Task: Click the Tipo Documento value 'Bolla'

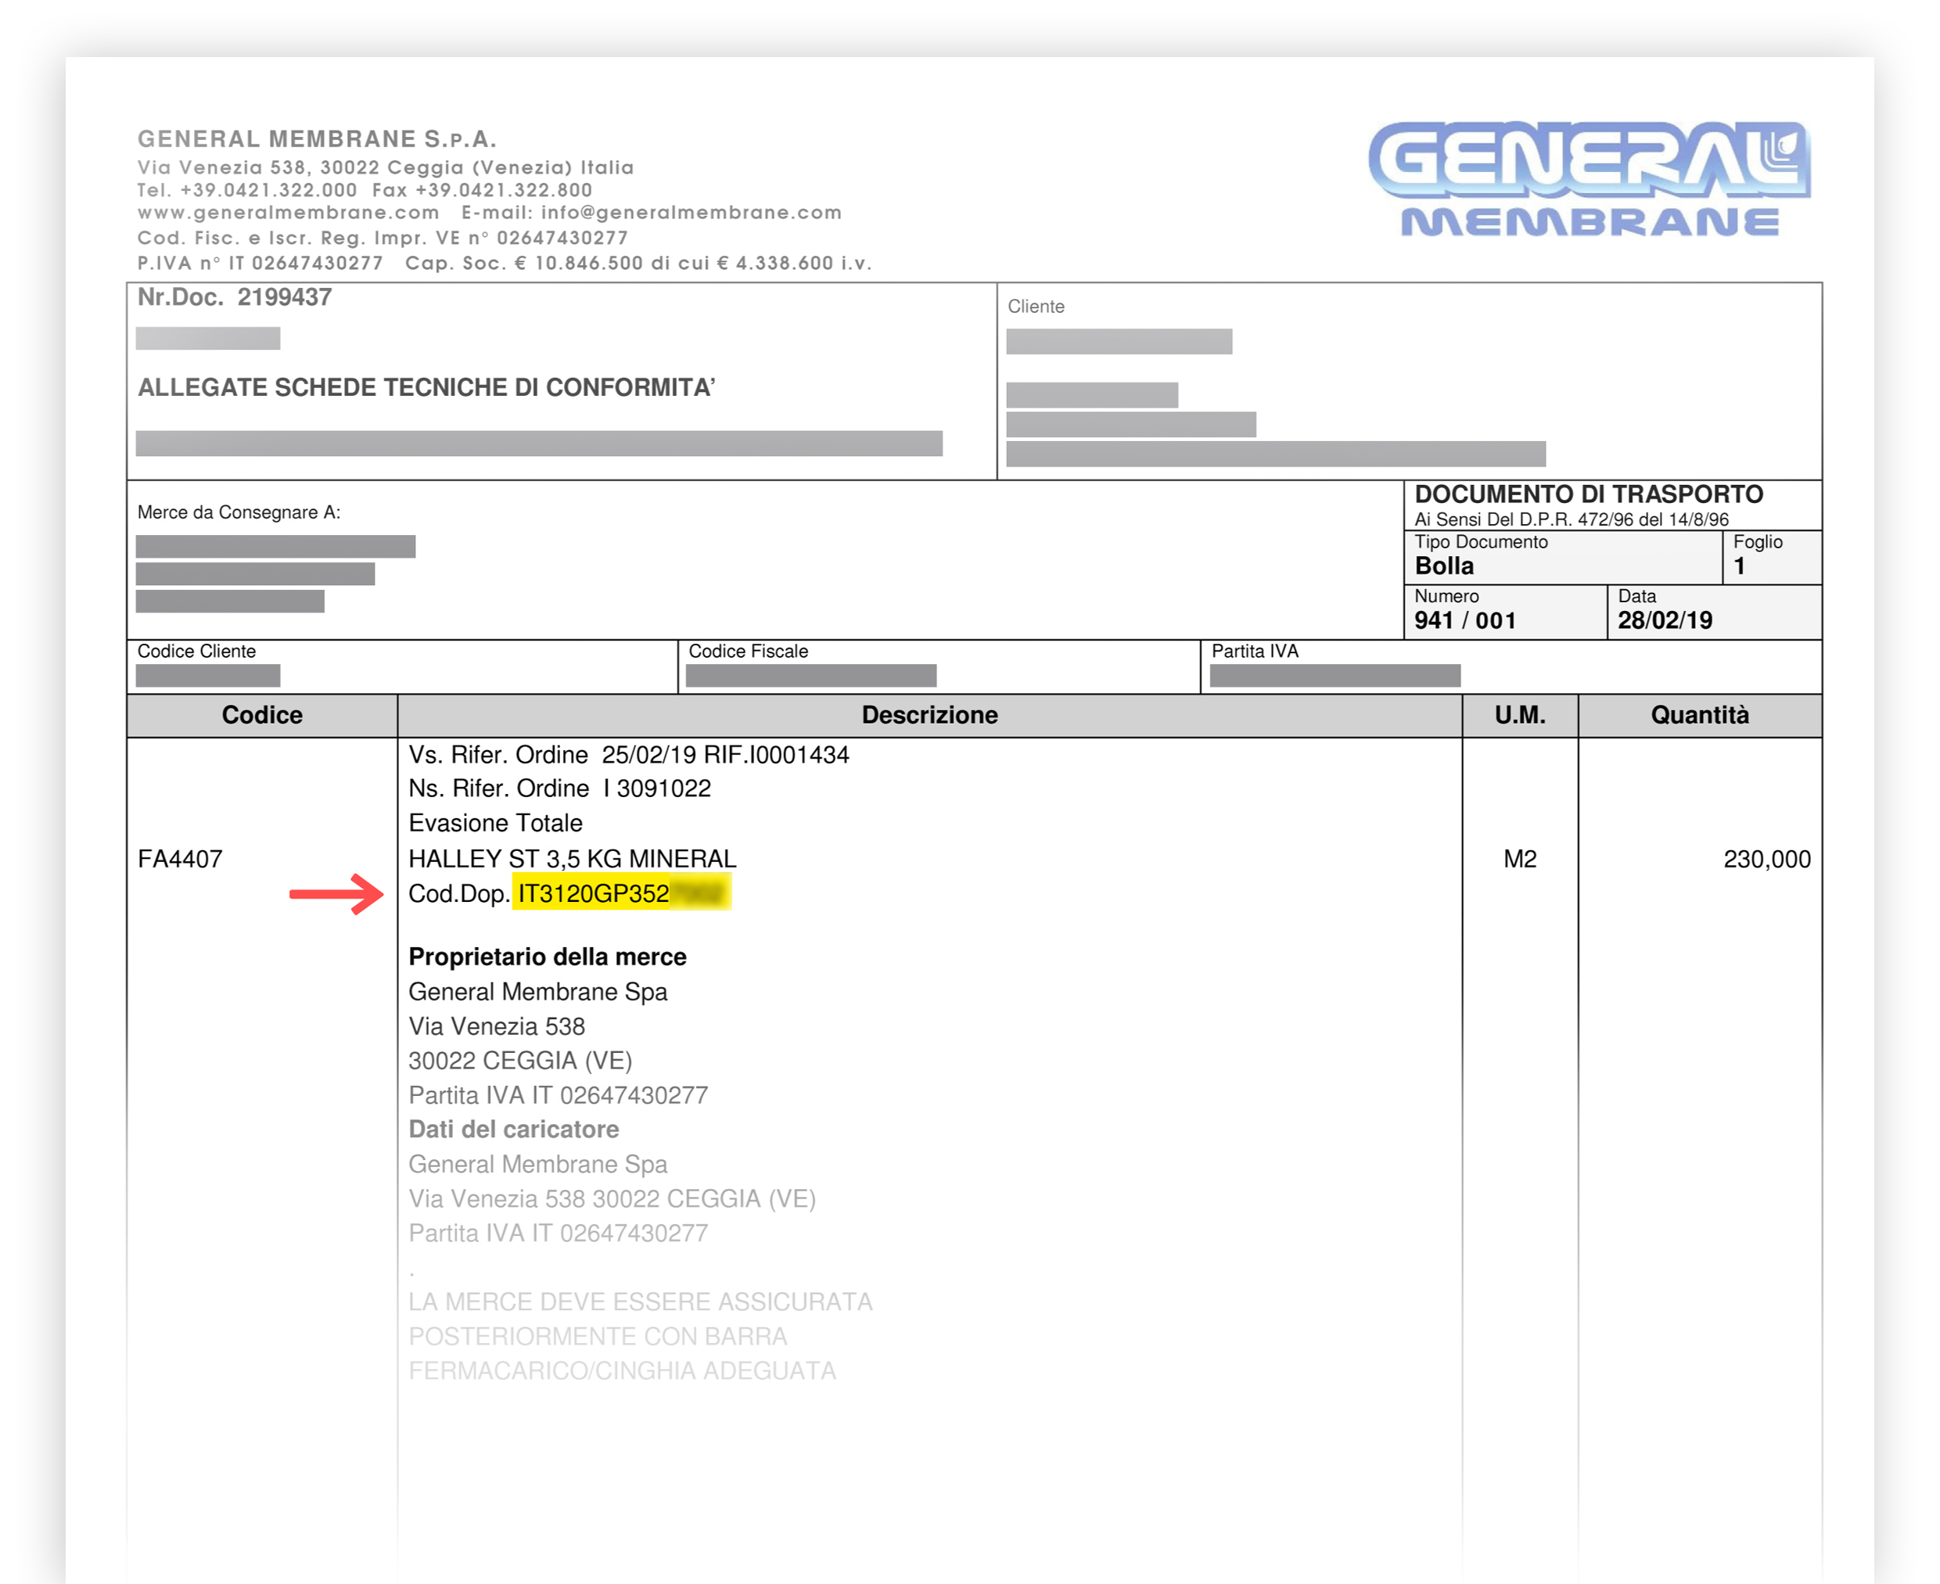Action: click(1445, 566)
